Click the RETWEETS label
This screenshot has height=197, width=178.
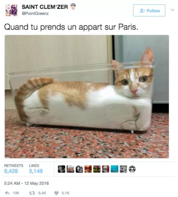pyautogui.click(x=14, y=166)
